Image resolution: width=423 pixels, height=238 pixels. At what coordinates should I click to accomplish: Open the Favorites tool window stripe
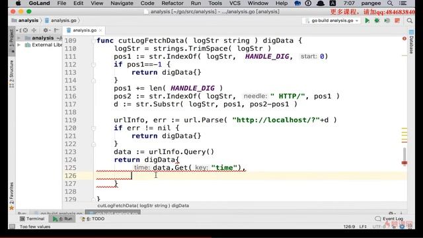[x=12, y=196]
